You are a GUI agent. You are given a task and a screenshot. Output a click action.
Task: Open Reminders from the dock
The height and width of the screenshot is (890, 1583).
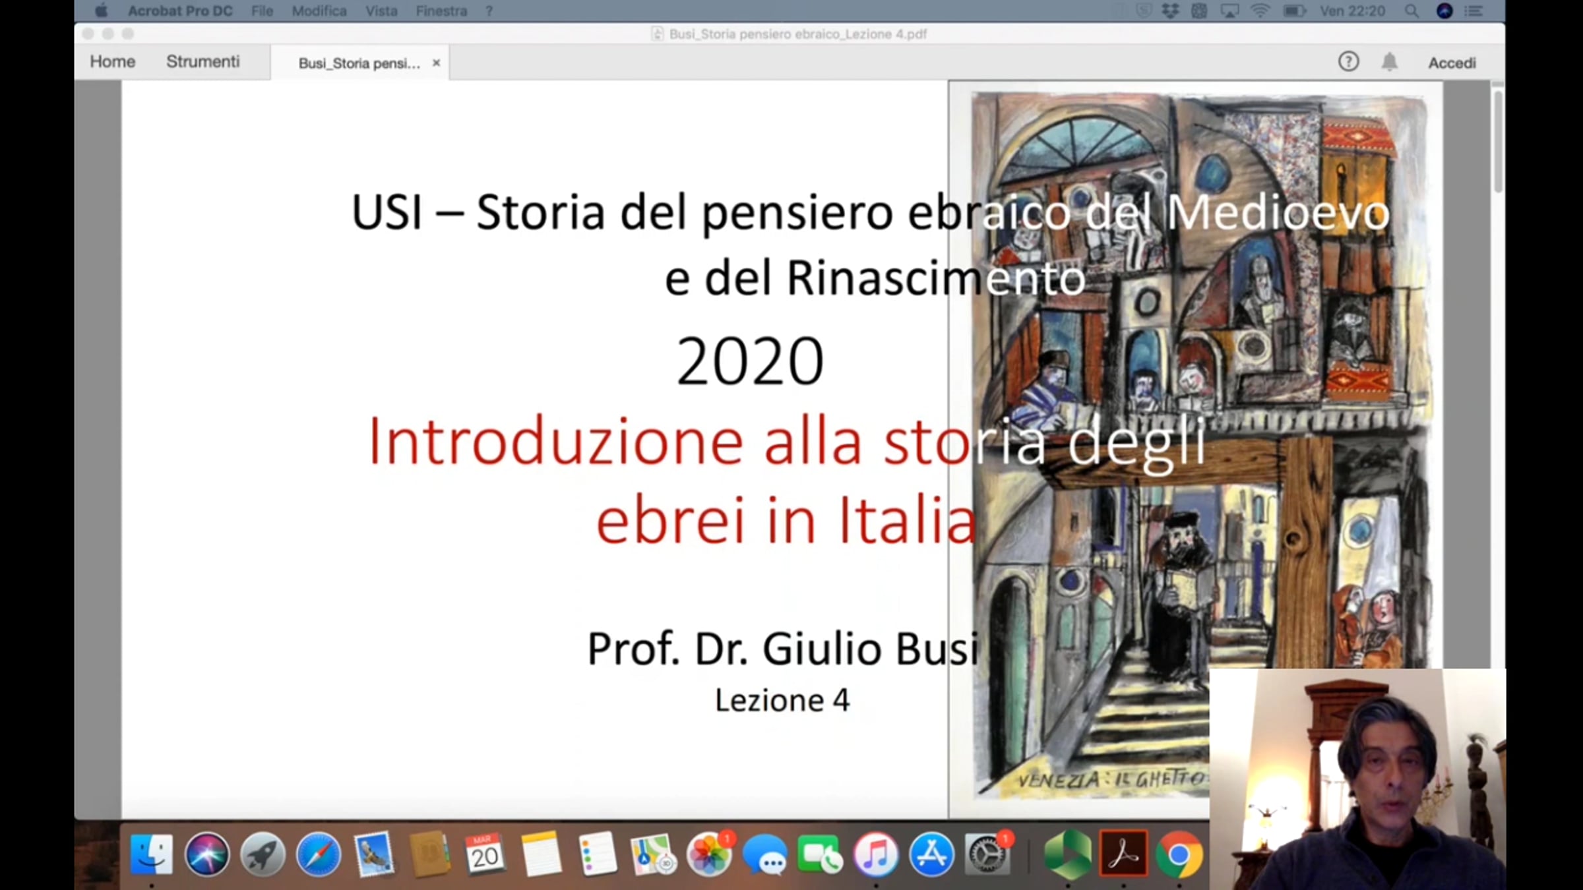pyautogui.click(x=597, y=855)
